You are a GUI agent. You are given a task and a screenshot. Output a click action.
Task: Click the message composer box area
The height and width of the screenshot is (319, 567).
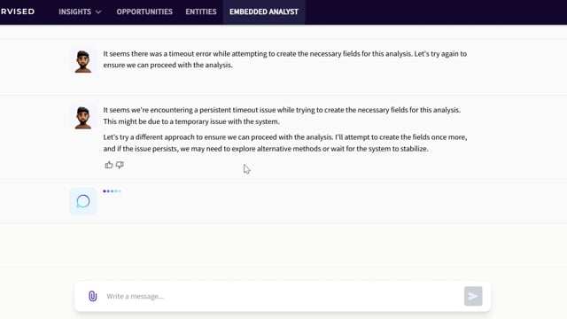tap(283, 296)
